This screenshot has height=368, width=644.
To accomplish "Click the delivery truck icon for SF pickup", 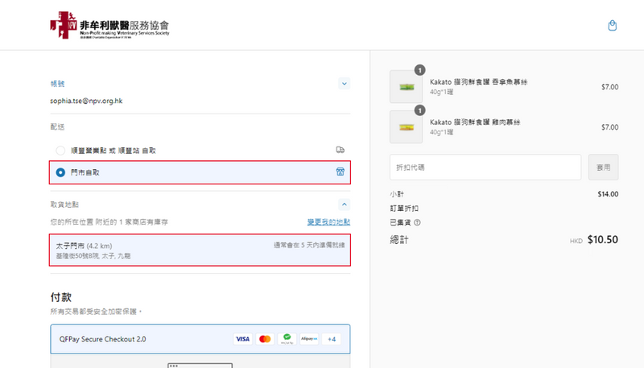I will pos(340,150).
